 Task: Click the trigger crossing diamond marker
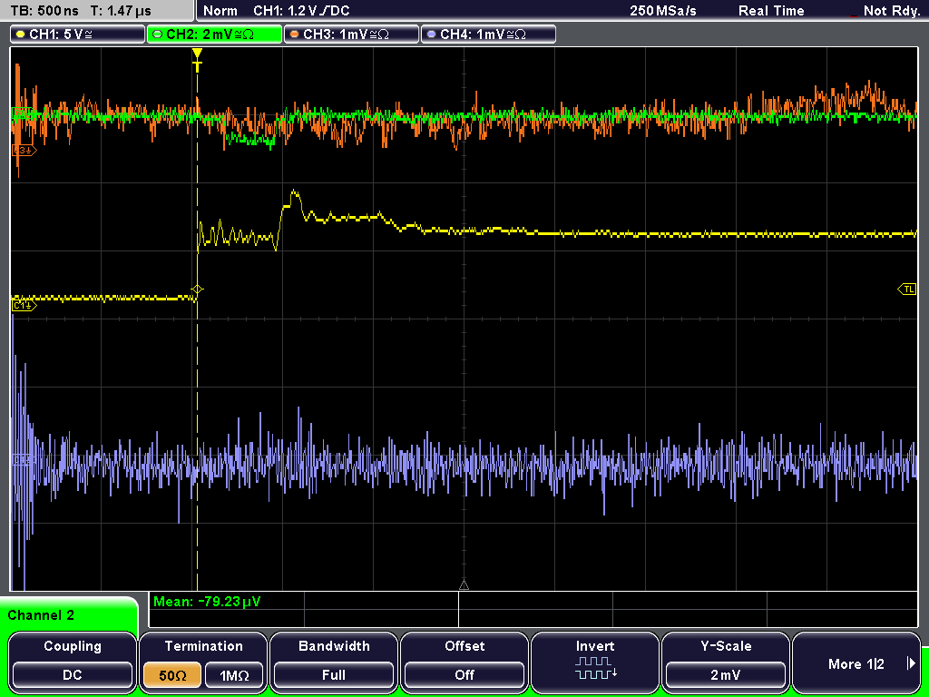(x=197, y=290)
